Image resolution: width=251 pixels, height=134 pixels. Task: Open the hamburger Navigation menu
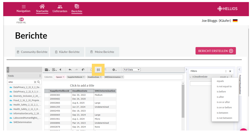(x=24, y=9)
